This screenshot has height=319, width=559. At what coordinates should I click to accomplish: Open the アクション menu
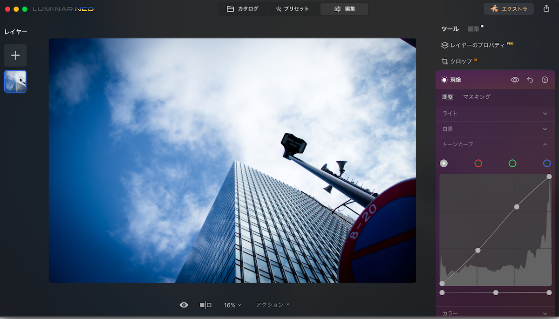point(273,305)
